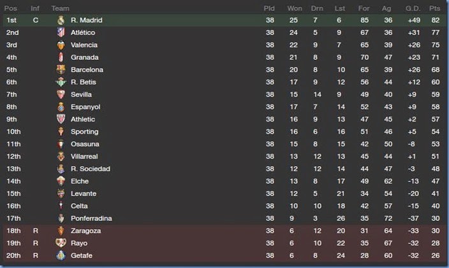Select the Ponferradina team name
The height and width of the screenshot is (268, 449).
[x=91, y=218]
